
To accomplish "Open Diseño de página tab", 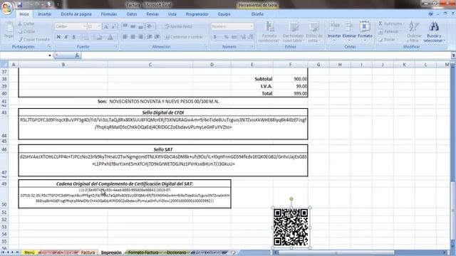I will pos(76,14).
